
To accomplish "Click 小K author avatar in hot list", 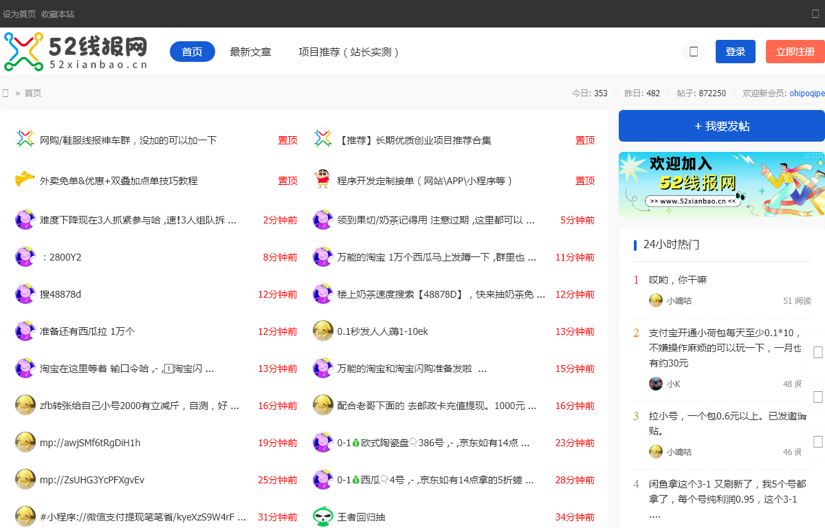I will click(656, 384).
